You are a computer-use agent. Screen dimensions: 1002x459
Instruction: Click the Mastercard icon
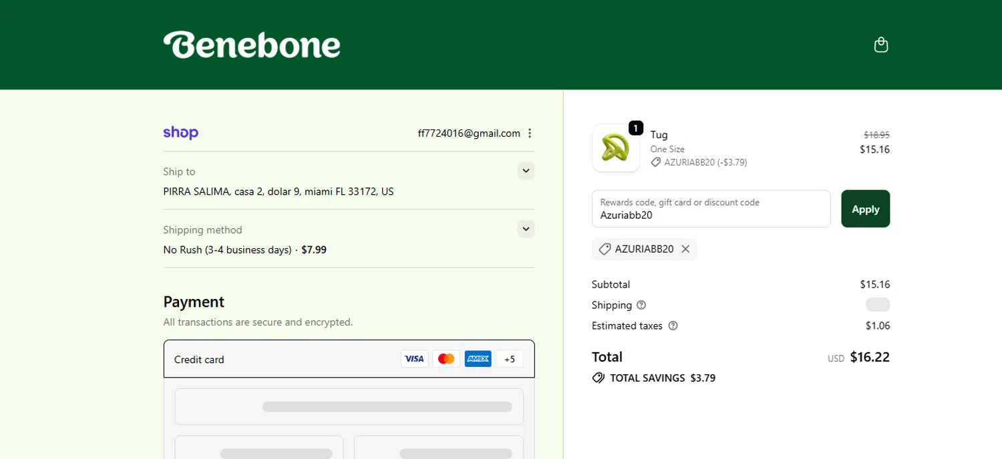[x=446, y=359]
